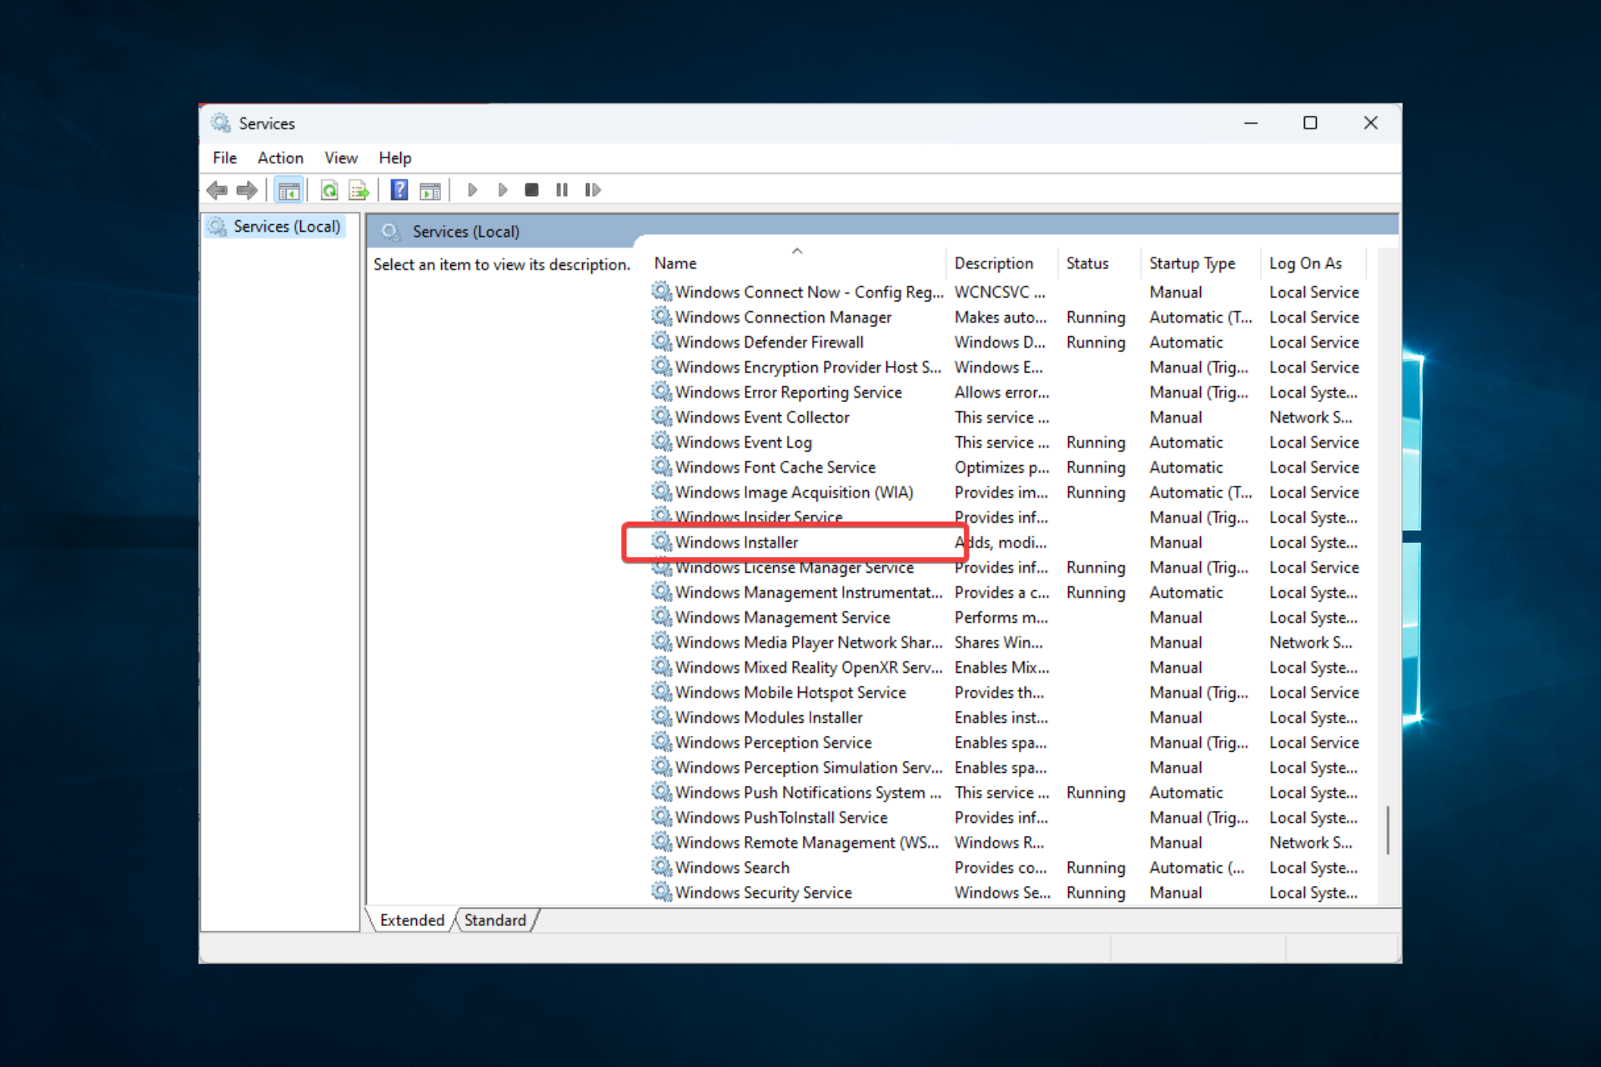1601x1067 pixels.
Task: Switch to the Extended tab
Action: click(412, 920)
